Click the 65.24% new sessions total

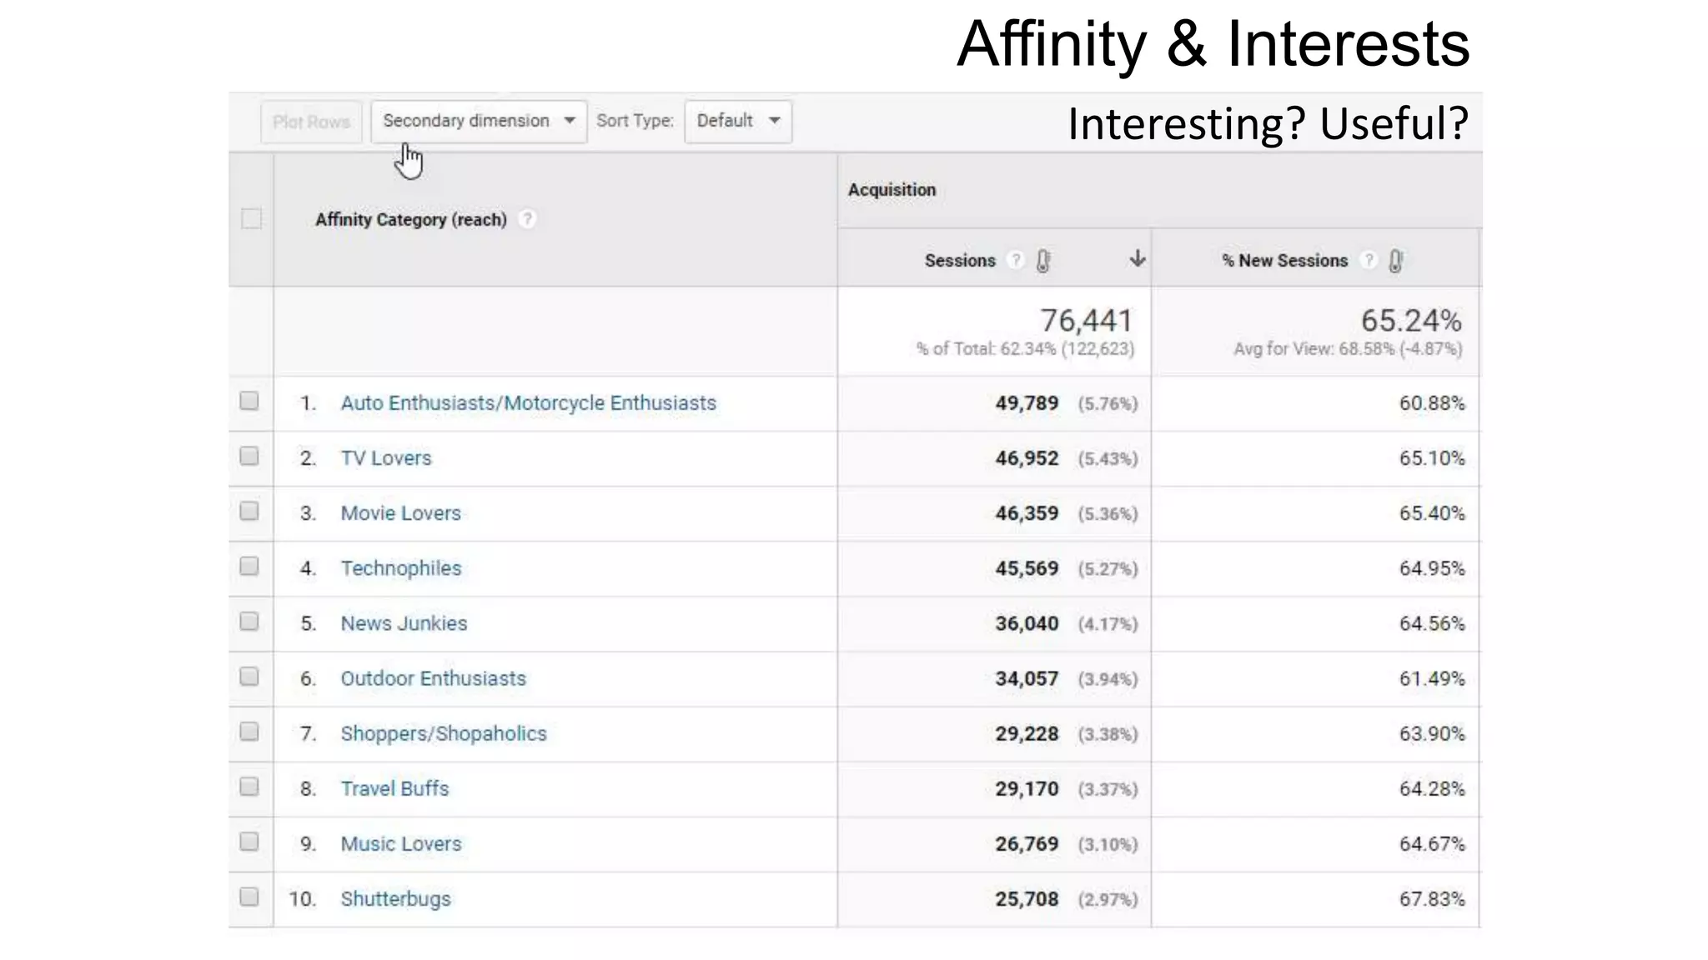[1411, 320]
